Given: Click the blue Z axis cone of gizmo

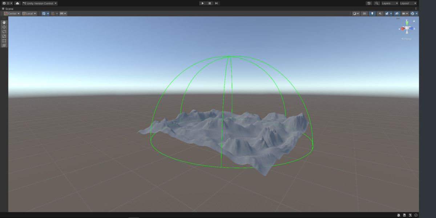Looking at the screenshot, I should pyautogui.click(x=412, y=28).
